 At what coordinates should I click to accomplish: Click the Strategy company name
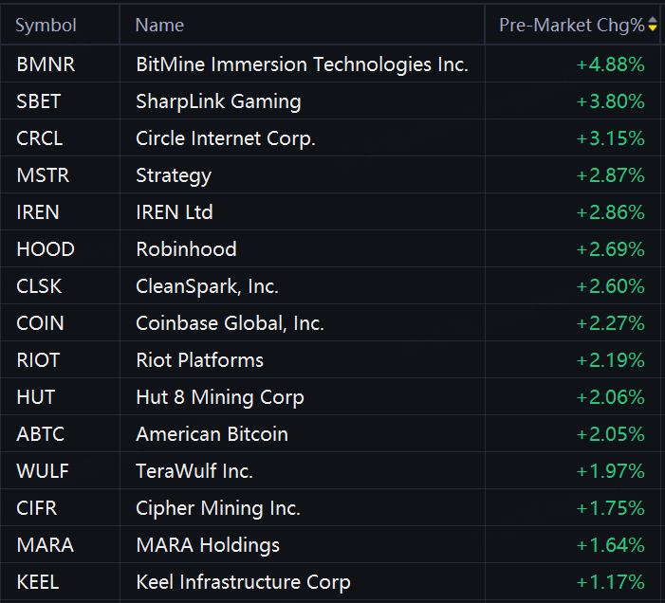coord(174,175)
